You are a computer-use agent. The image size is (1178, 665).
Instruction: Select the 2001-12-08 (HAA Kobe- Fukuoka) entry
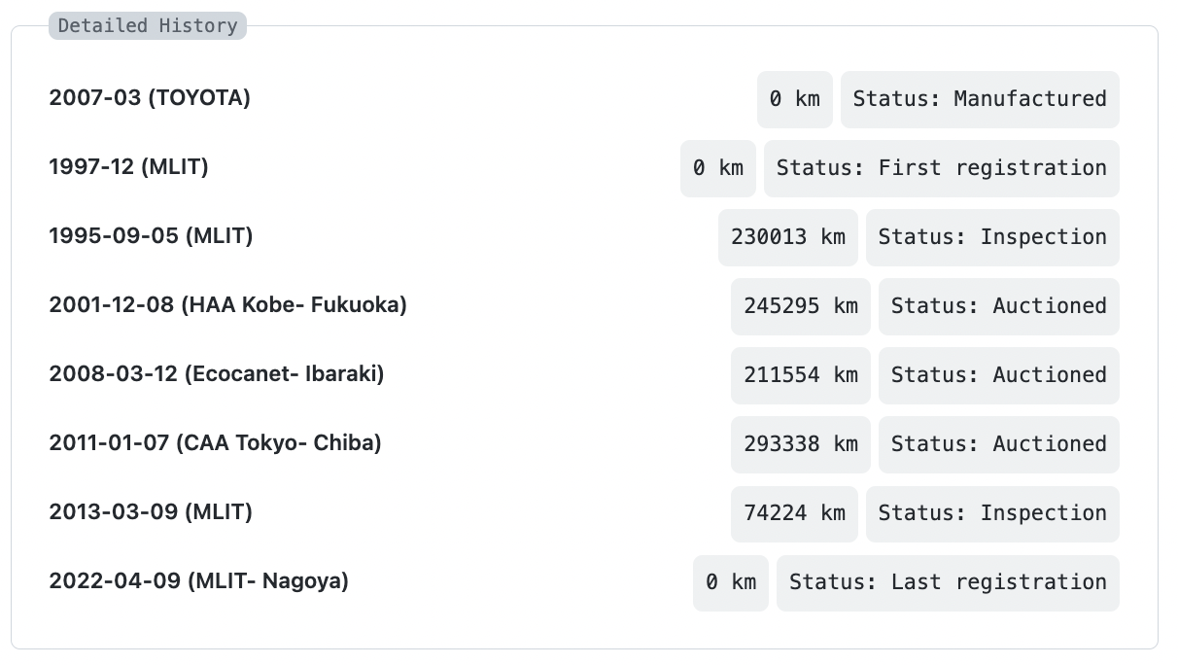click(x=227, y=304)
